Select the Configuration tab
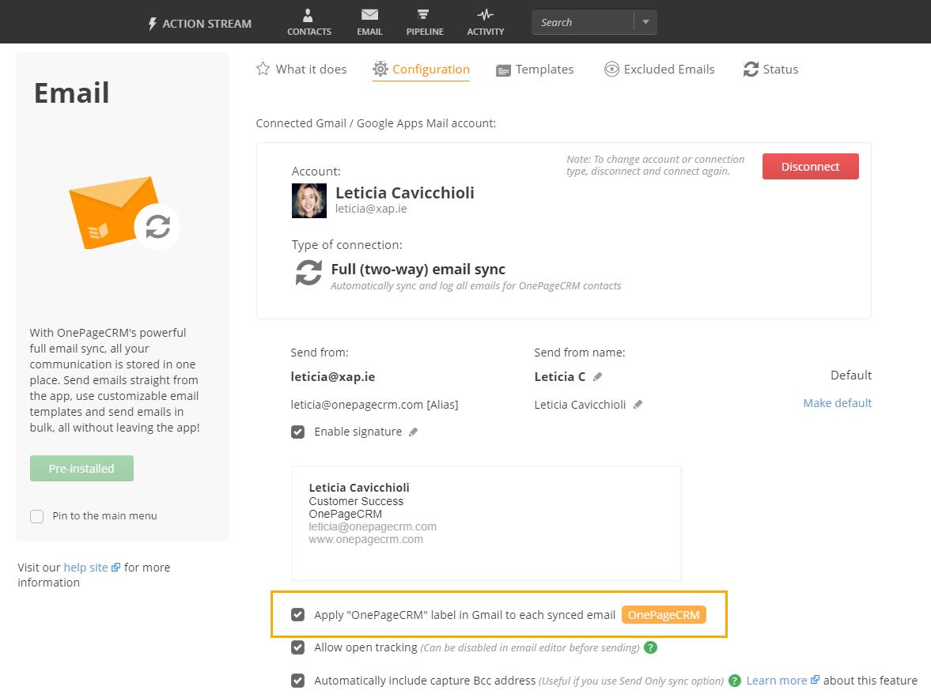The image size is (931, 698). (421, 70)
